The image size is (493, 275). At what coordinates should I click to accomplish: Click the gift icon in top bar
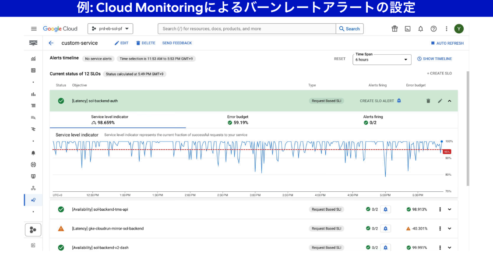coord(394,29)
